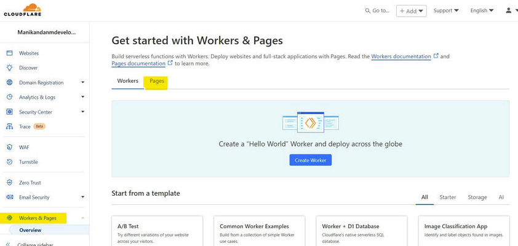The height and width of the screenshot is (246, 518).
Task: Click the Trace sidebar icon
Action: 9,127
